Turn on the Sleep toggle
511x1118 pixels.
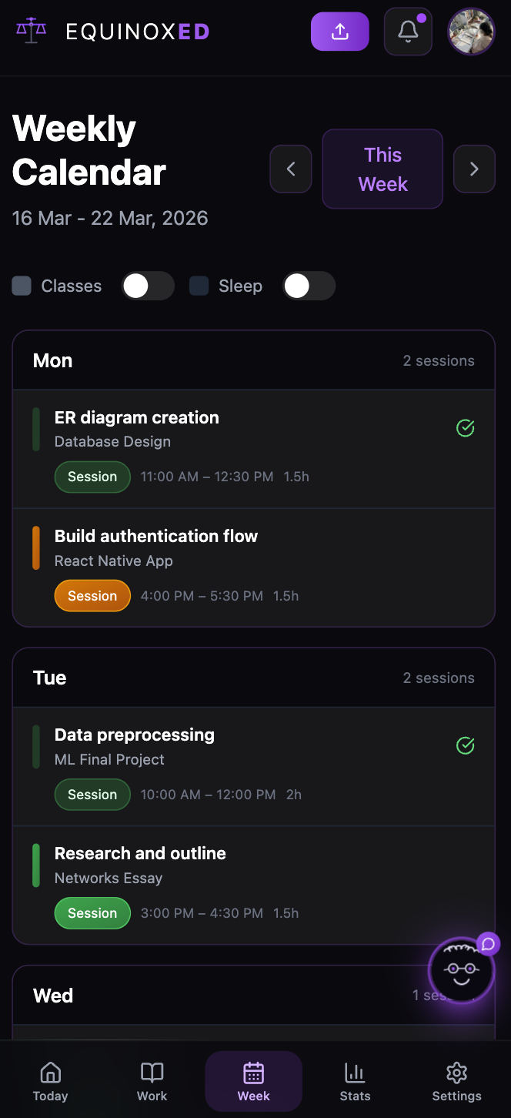pyautogui.click(x=309, y=286)
